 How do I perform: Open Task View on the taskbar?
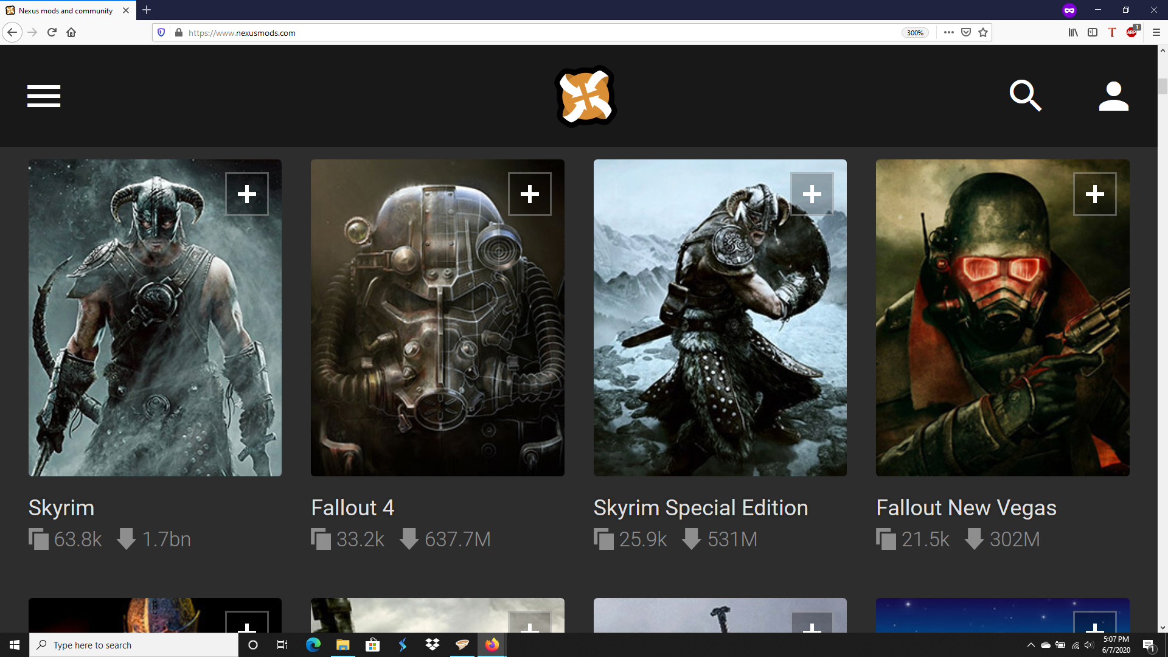[282, 645]
